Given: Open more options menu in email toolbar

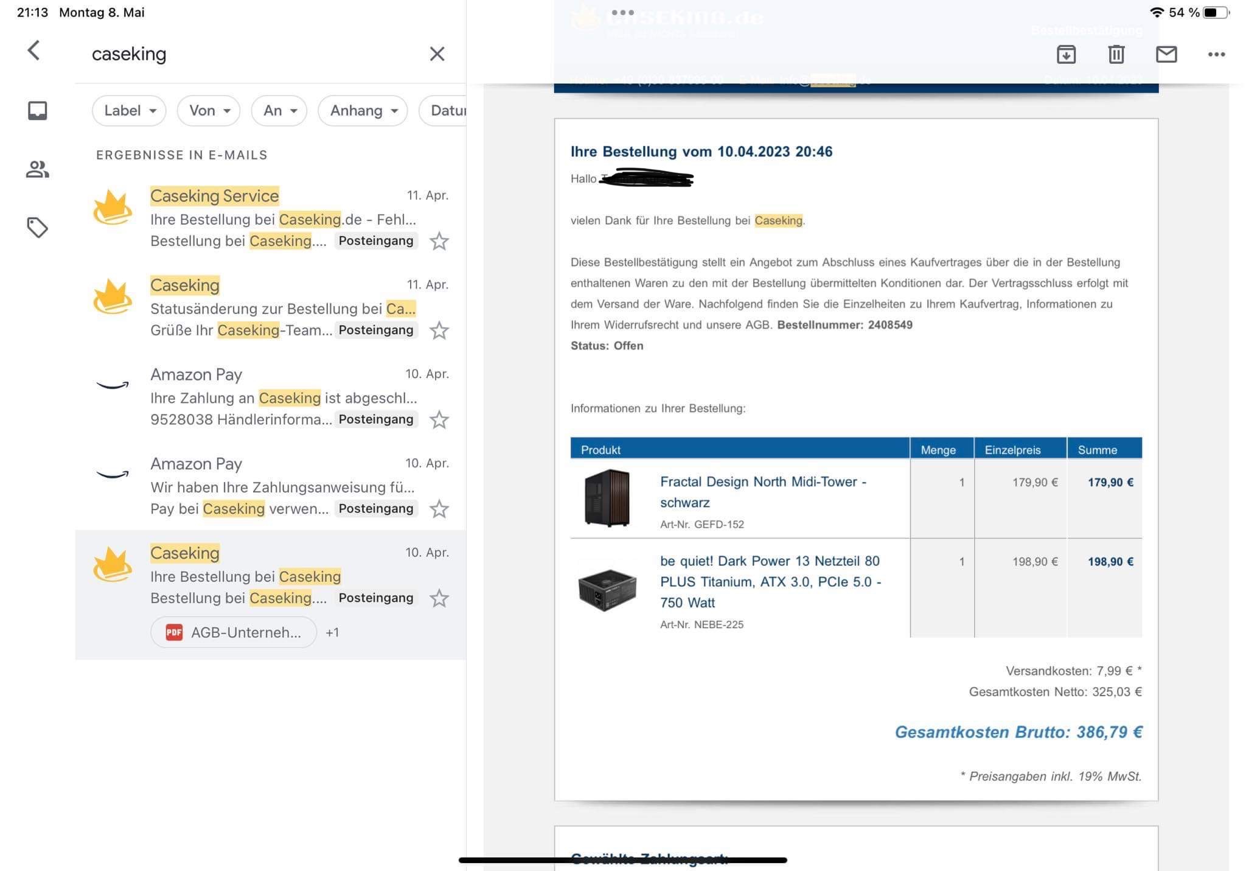Looking at the screenshot, I should (x=1216, y=55).
